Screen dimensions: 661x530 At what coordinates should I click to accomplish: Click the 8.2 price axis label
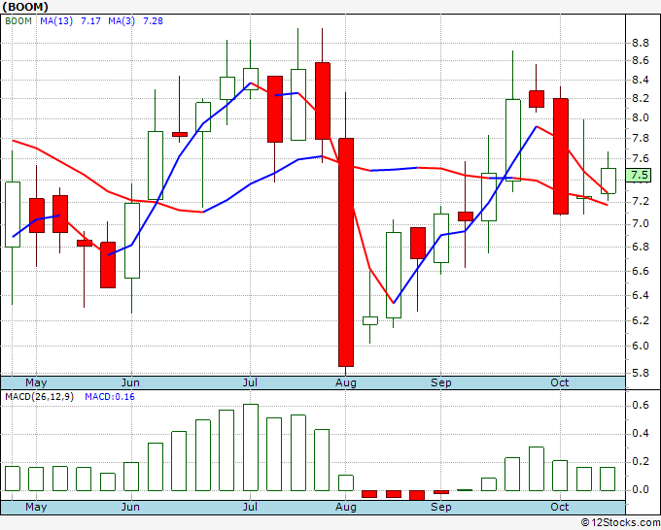[x=640, y=98]
